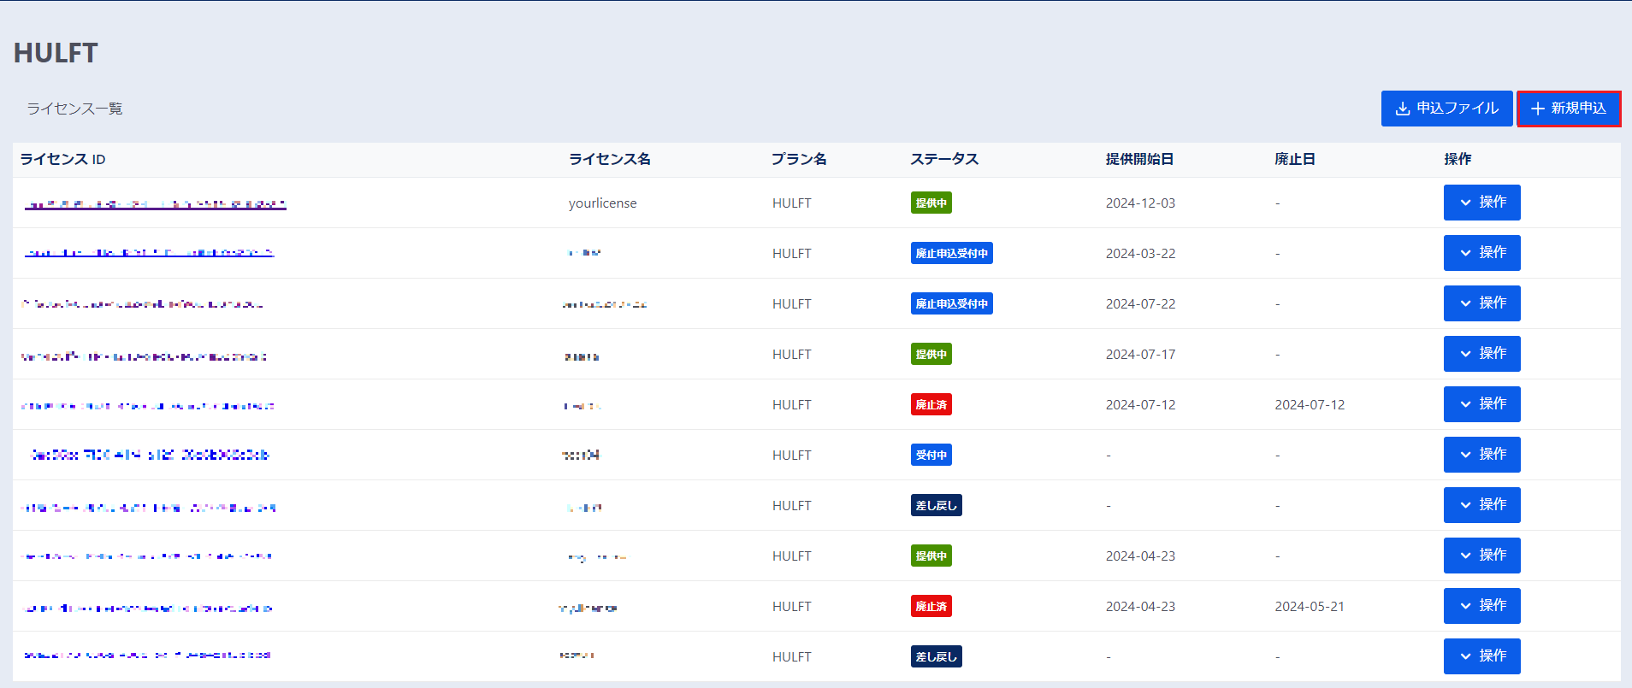The image size is (1632, 688).
Task: Click the plus icon on 新規申込 button
Action: point(1537,109)
